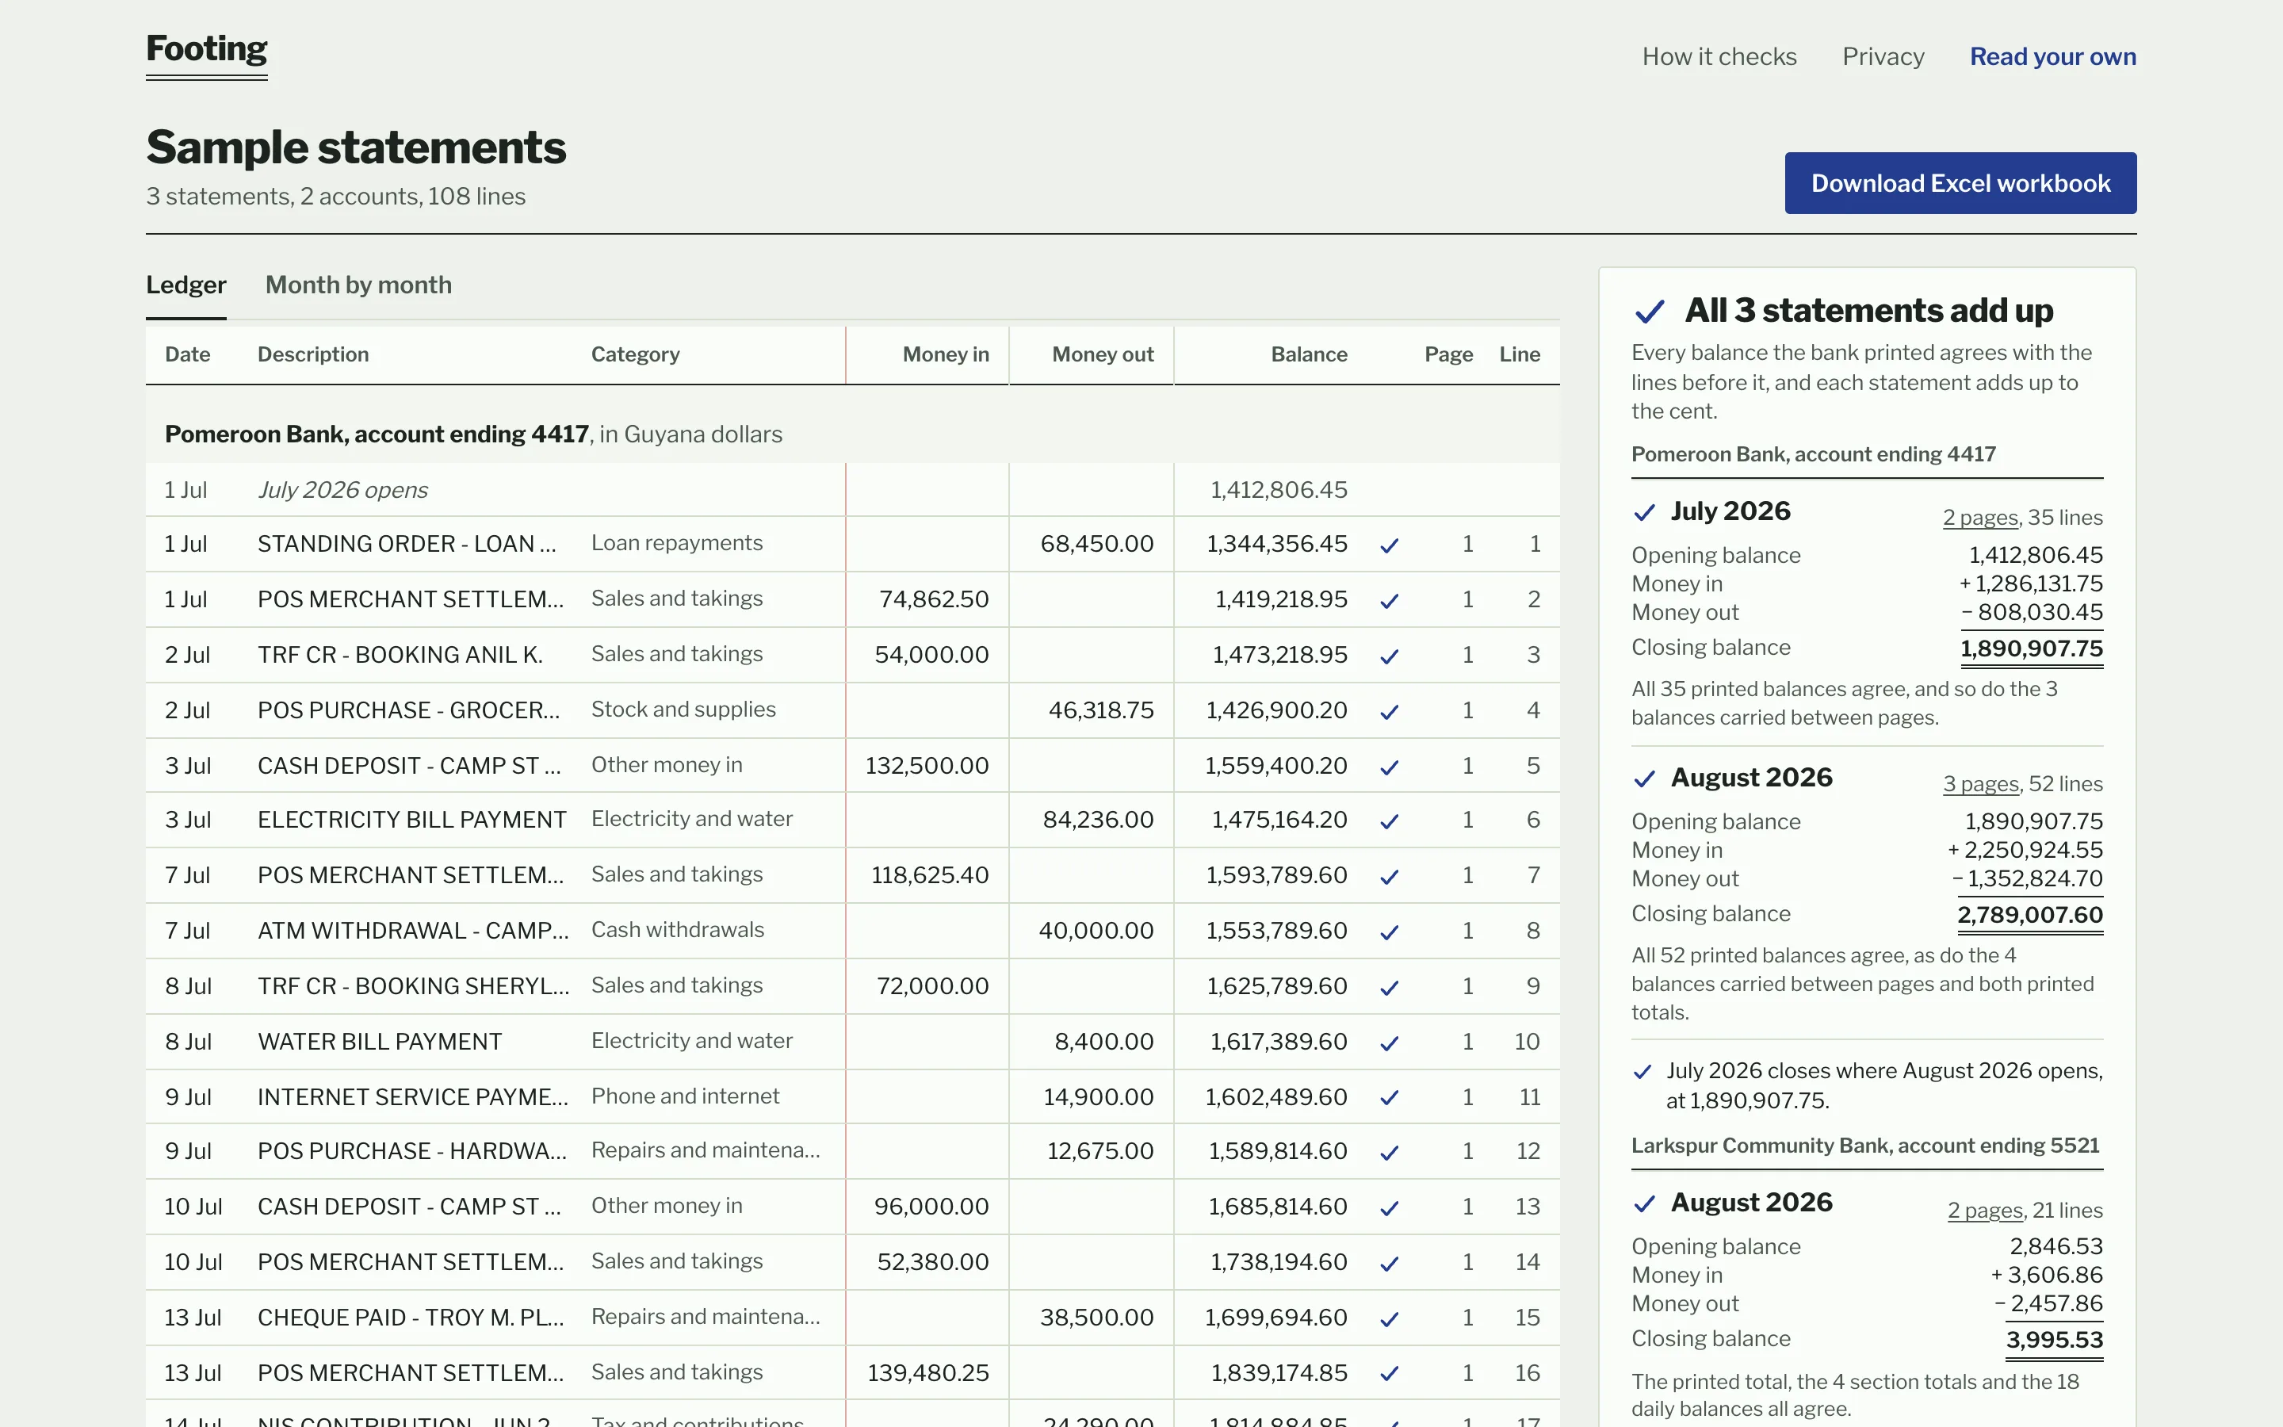Image resolution: width=2283 pixels, height=1427 pixels.
Task: Go to the Privacy page
Action: pos(1883,56)
